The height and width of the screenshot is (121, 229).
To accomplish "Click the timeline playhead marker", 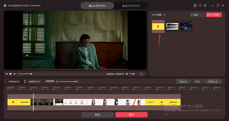I will click(x=33, y=102).
